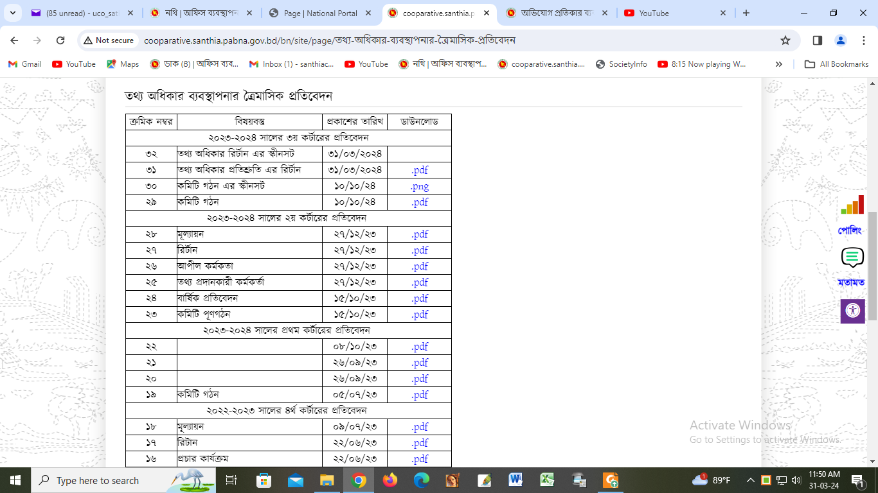
Task: Open the Chrome profile avatar
Action: [x=840, y=40]
